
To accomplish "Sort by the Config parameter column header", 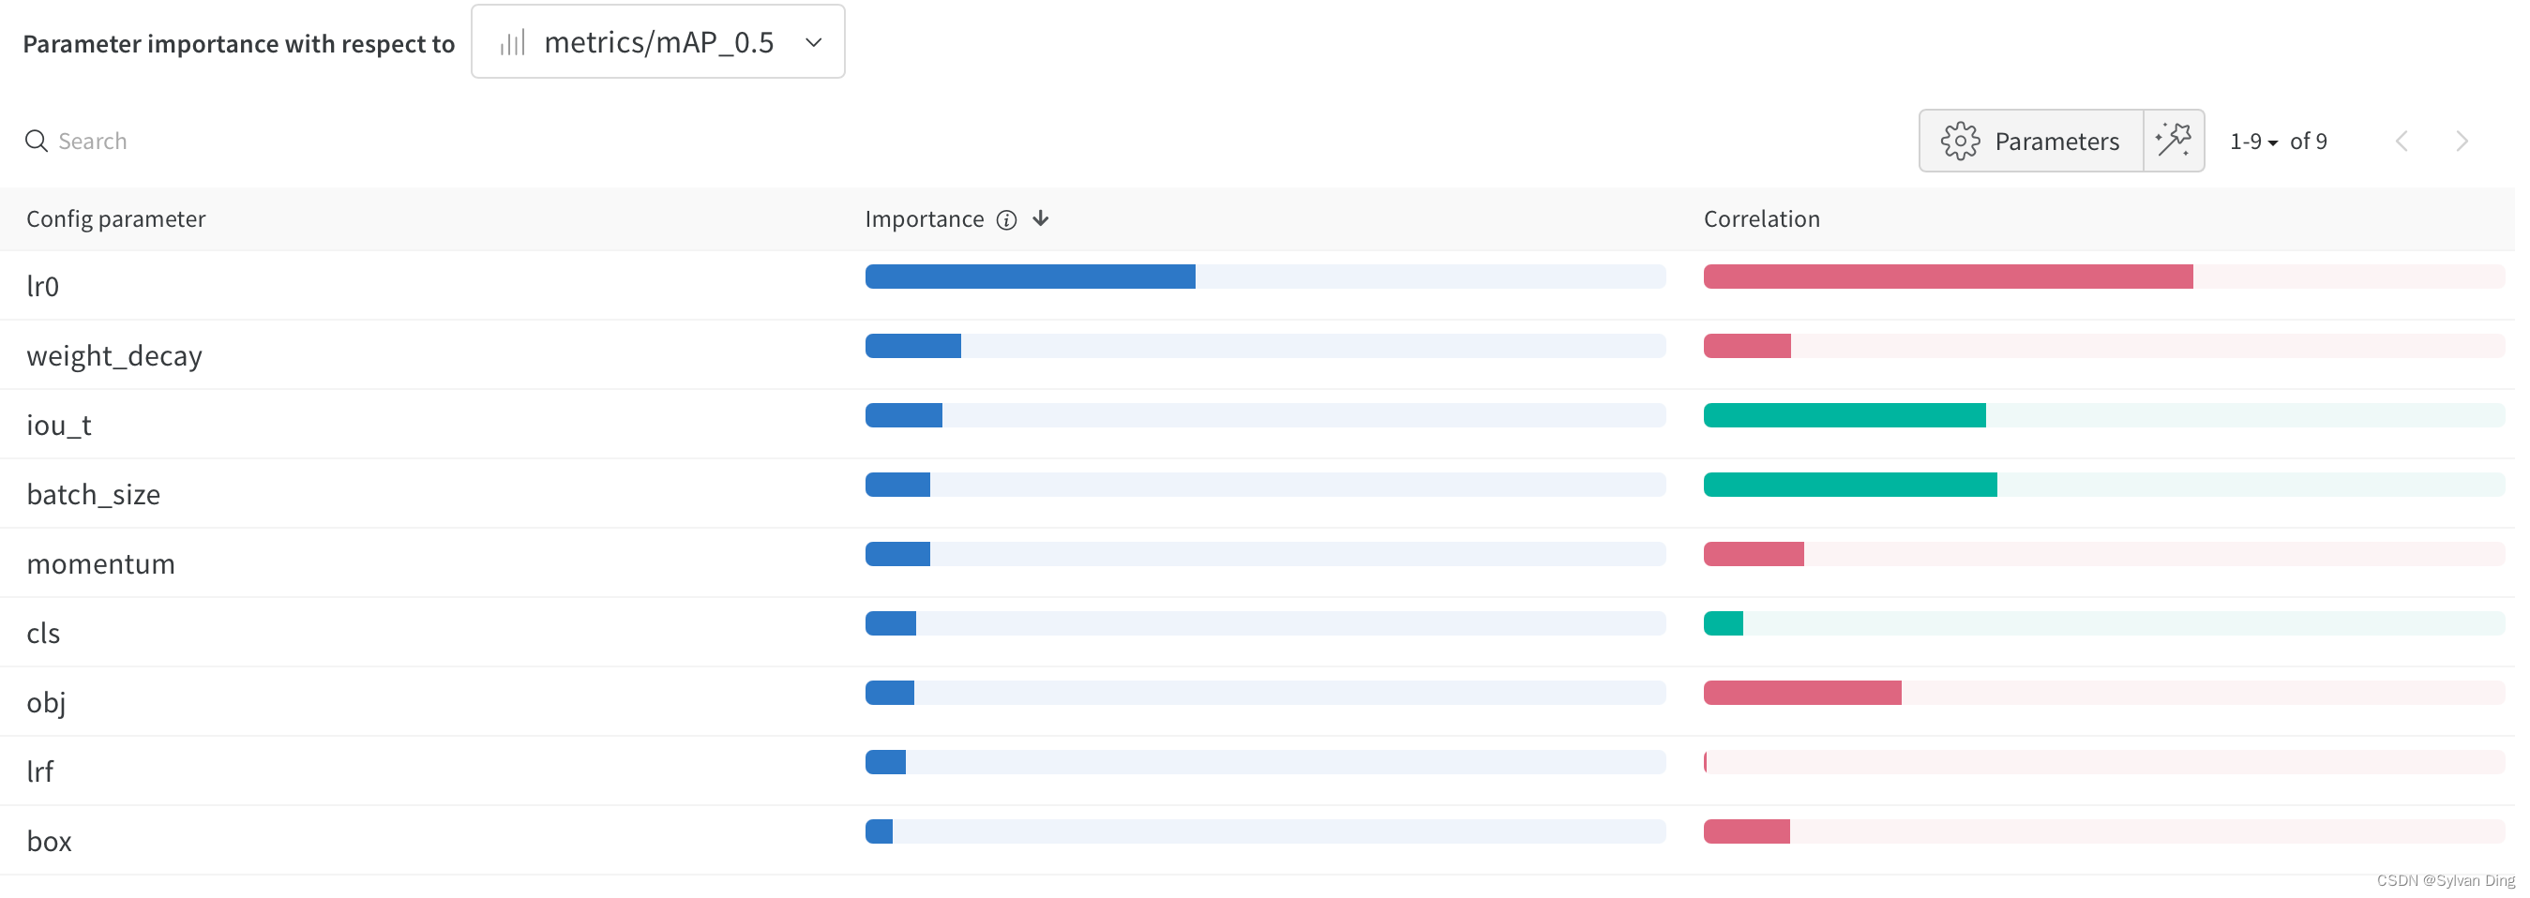I will point(116,218).
